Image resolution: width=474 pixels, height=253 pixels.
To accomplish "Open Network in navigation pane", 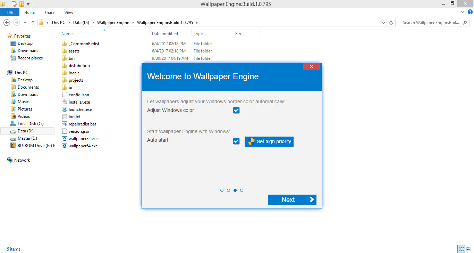I will pos(19,160).
